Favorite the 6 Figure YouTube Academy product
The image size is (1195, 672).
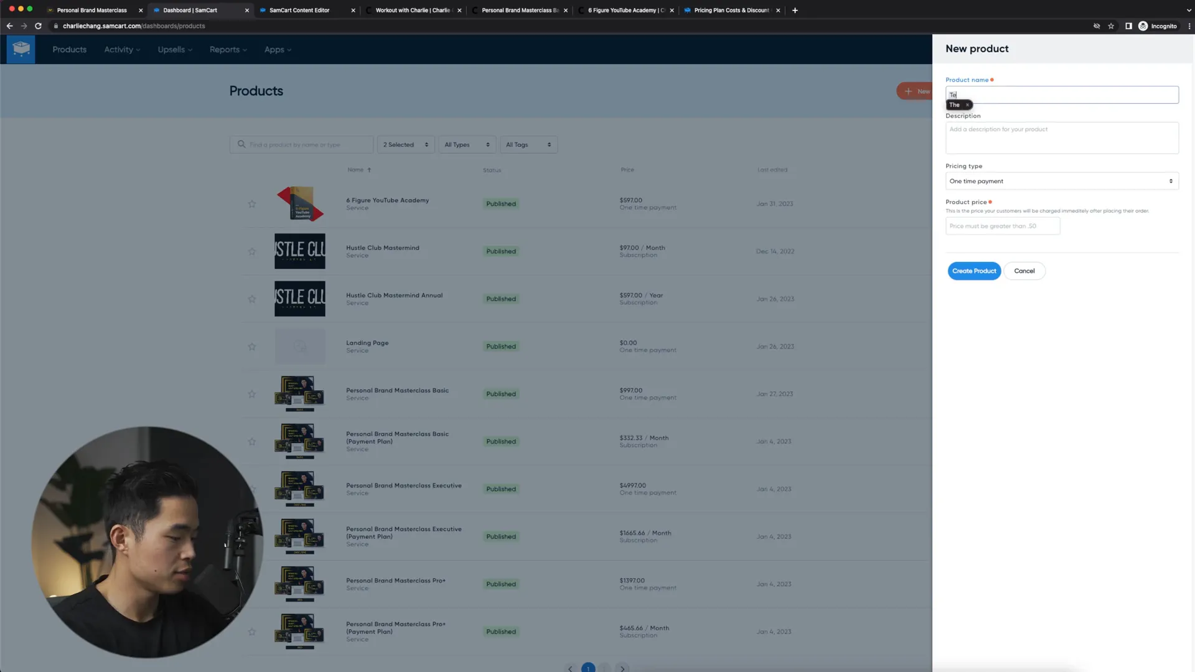252,204
